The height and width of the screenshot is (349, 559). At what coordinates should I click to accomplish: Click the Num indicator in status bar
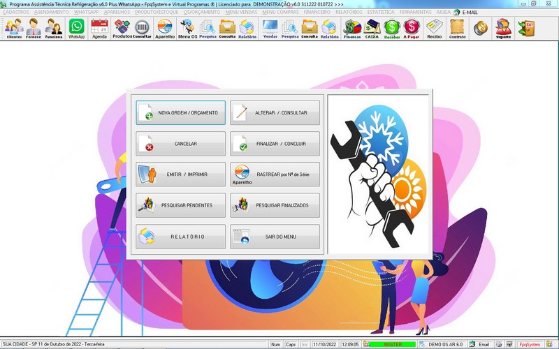click(275, 344)
